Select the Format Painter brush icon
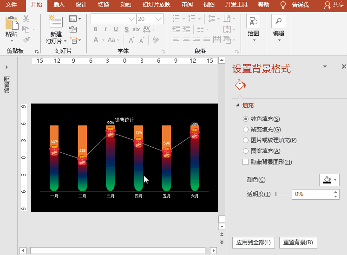This screenshot has width=347, height=255. click(26, 40)
